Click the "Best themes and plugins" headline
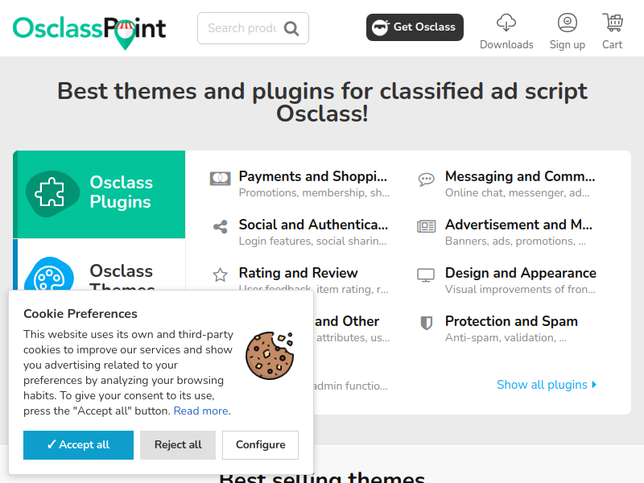 [322, 102]
